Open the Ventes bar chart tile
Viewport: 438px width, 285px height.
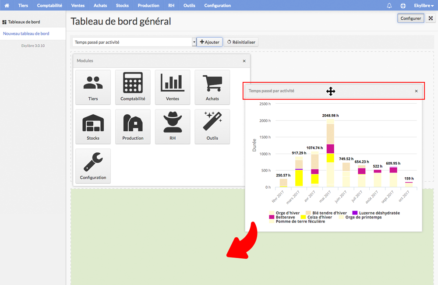click(173, 88)
